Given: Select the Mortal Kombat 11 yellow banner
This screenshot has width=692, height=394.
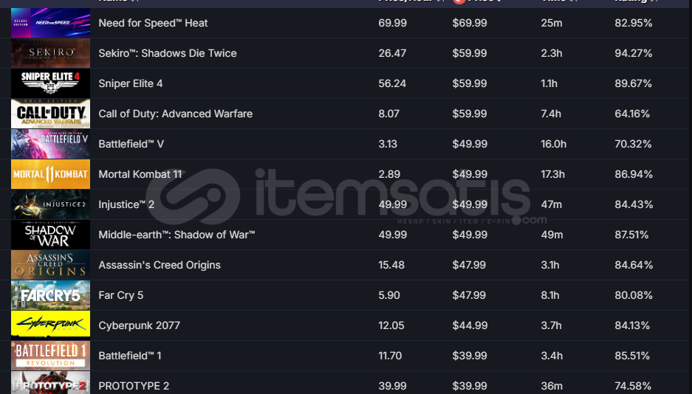Looking at the screenshot, I should pyautogui.click(x=50, y=174).
